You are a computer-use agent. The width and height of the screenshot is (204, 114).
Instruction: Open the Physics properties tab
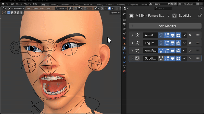[124, 58]
